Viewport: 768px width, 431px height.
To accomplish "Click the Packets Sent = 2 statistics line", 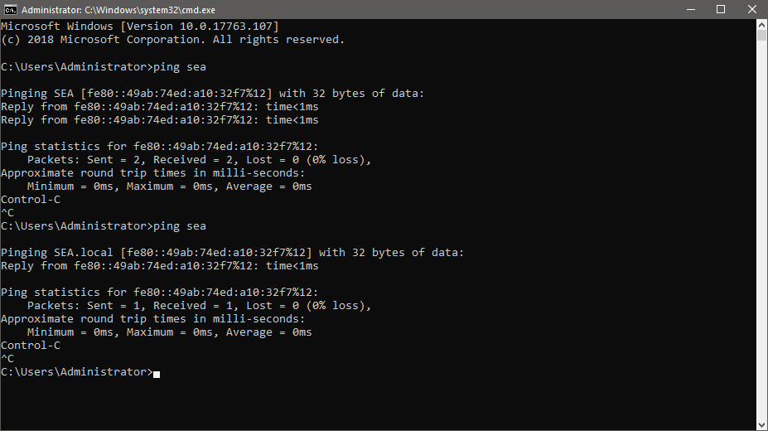I will pos(200,160).
